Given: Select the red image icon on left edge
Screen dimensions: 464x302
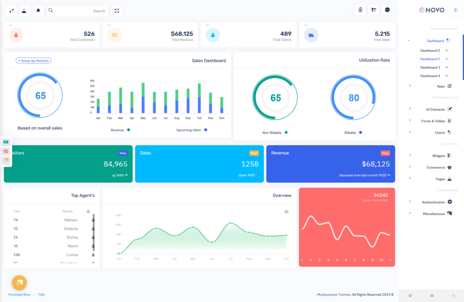Looking at the screenshot, I should click(6, 152).
